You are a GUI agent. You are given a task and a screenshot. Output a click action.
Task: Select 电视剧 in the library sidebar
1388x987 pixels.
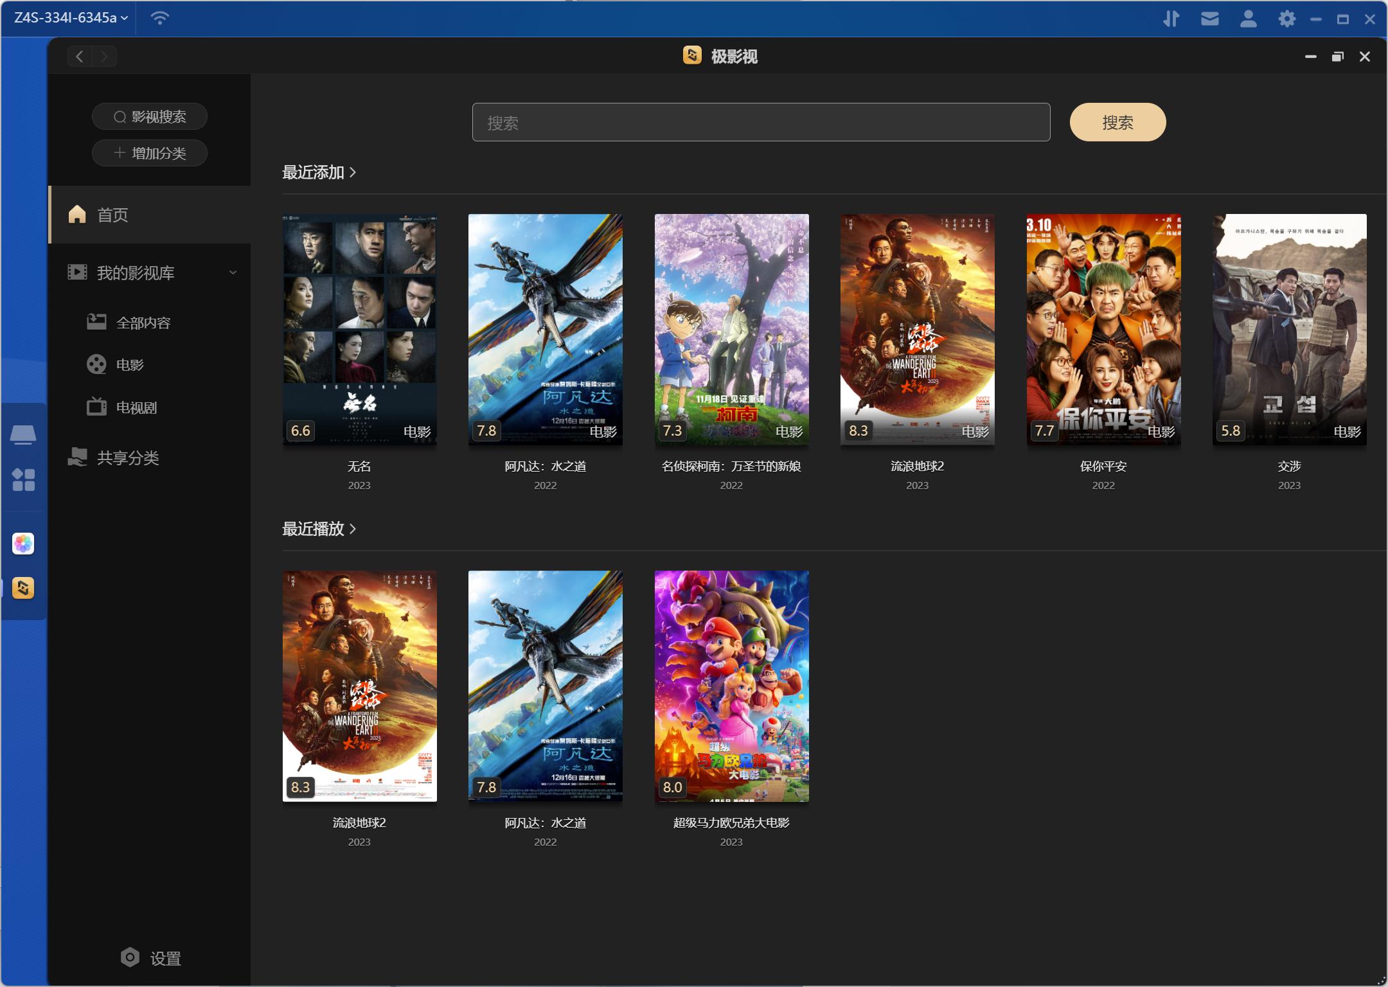(136, 407)
